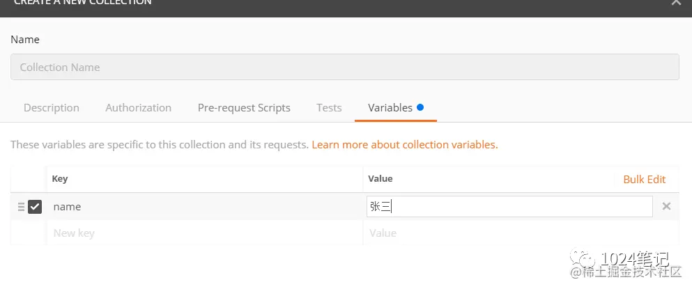Select the Tests tab
This screenshot has height=289, width=692.
[x=329, y=108]
